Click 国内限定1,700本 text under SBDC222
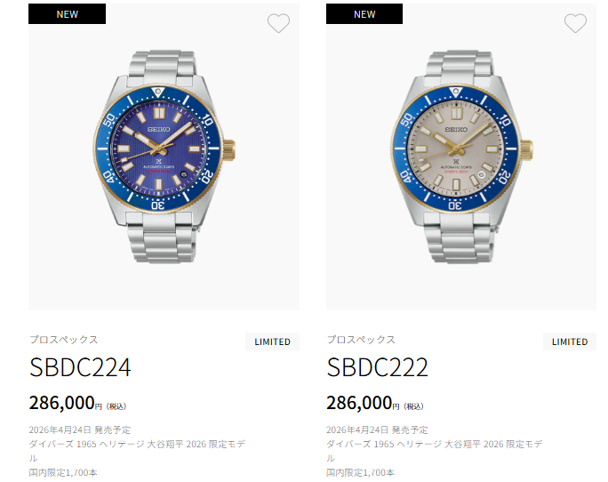Viewport: 608px width, 482px height. tap(360, 473)
